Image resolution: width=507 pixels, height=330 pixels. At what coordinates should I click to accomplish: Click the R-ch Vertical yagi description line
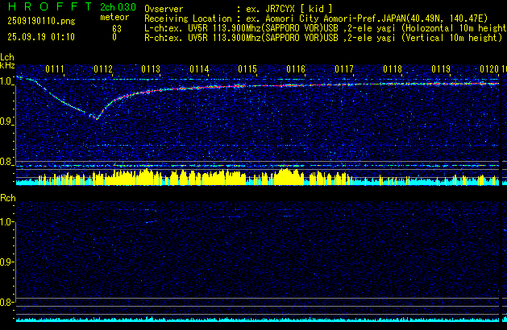click(x=322, y=37)
